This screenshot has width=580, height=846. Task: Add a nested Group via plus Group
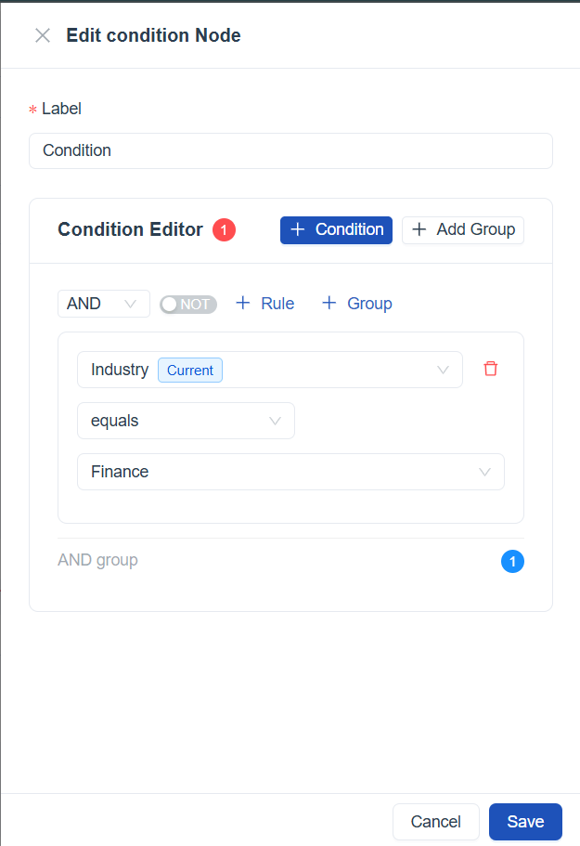pyautogui.click(x=356, y=304)
